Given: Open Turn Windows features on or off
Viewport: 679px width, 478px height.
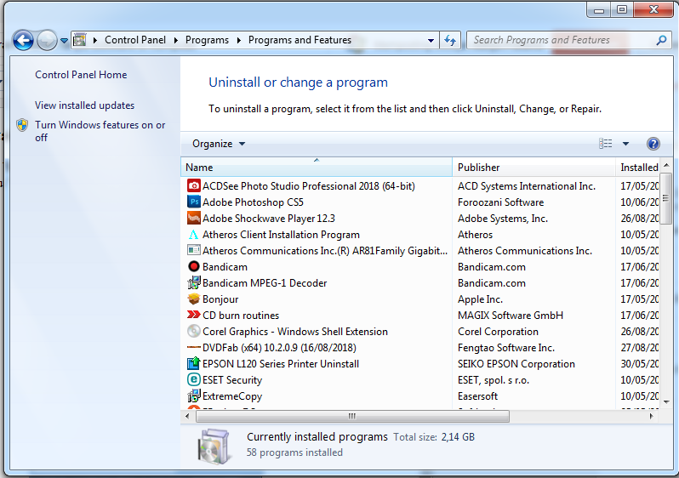Looking at the screenshot, I should click(100, 131).
